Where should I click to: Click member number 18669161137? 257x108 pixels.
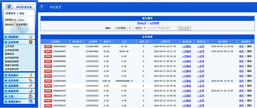point(60,96)
